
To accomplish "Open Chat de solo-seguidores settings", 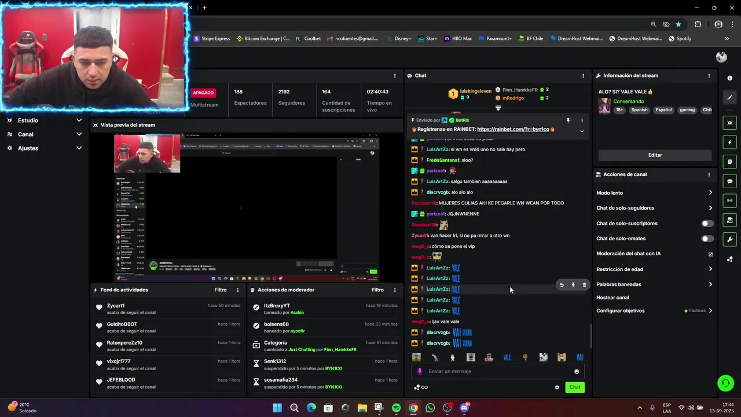I will pos(655,208).
